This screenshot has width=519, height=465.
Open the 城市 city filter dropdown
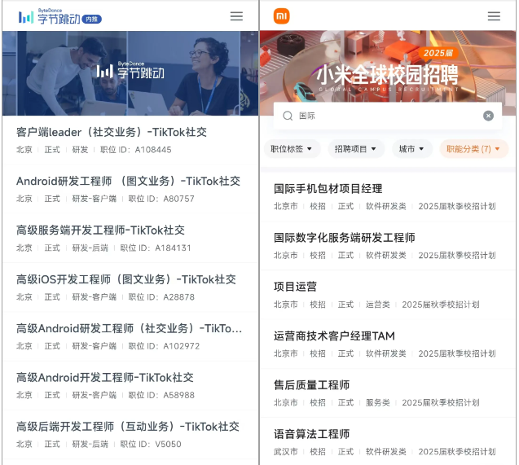[x=411, y=149]
